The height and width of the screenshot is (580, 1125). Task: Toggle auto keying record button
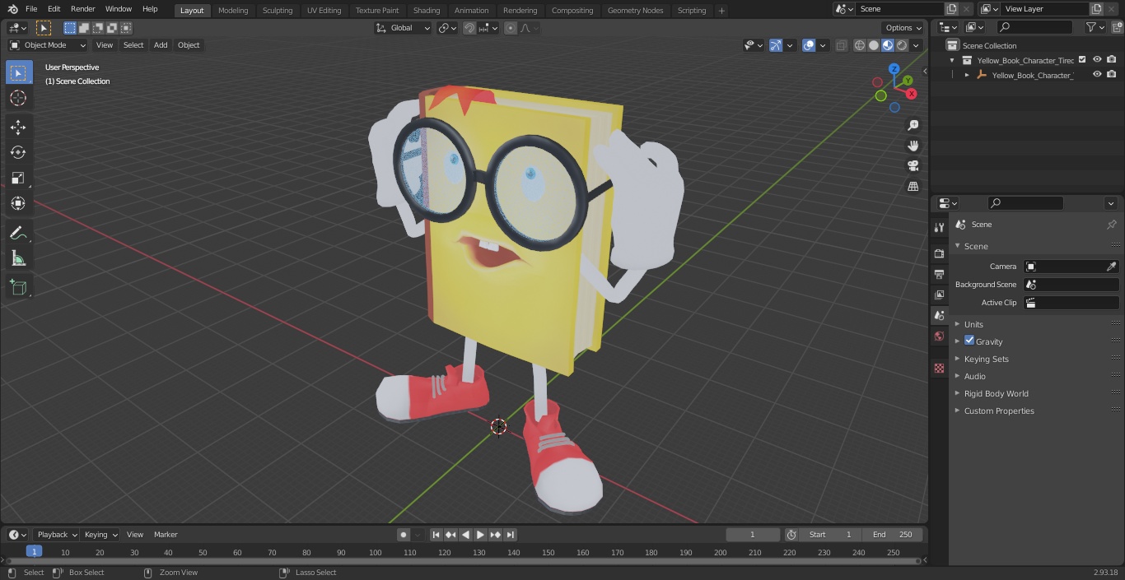pyautogui.click(x=404, y=535)
